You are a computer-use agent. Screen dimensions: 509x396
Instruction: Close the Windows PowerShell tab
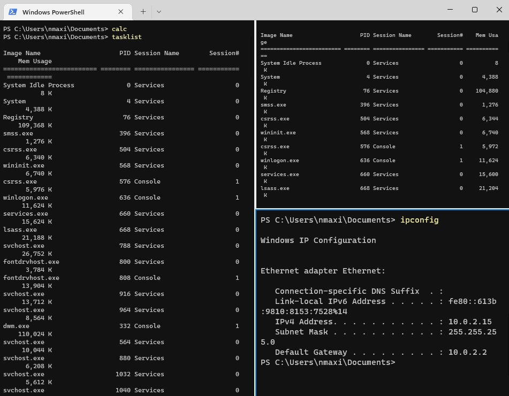[x=121, y=11]
